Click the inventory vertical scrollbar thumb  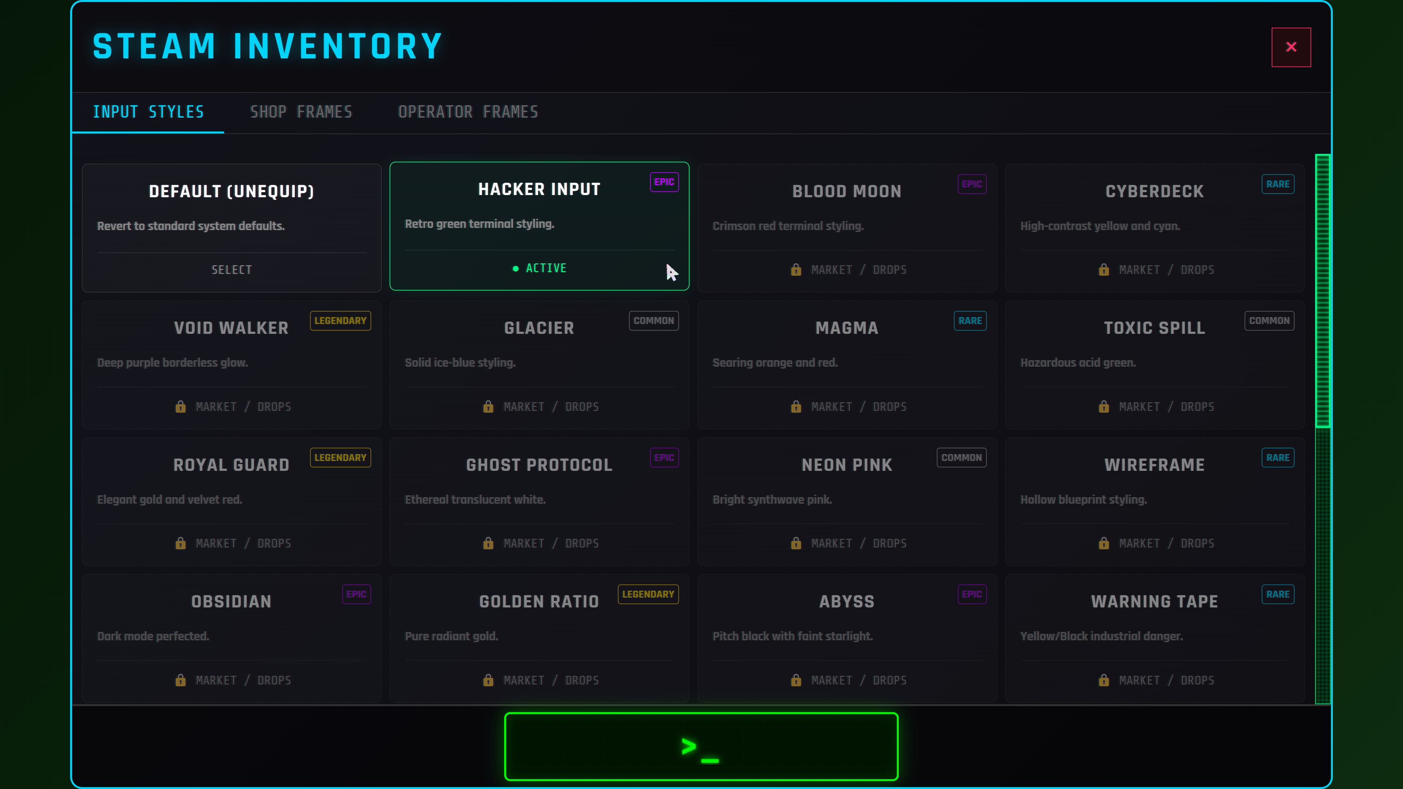[x=1322, y=291]
